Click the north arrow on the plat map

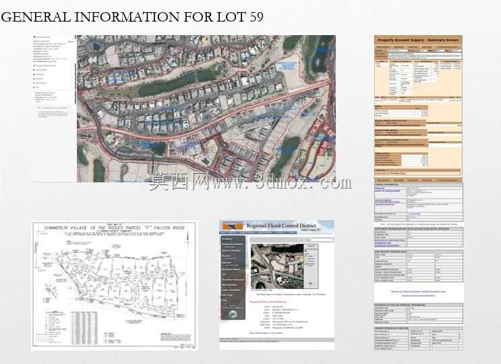(x=189, y=238)
